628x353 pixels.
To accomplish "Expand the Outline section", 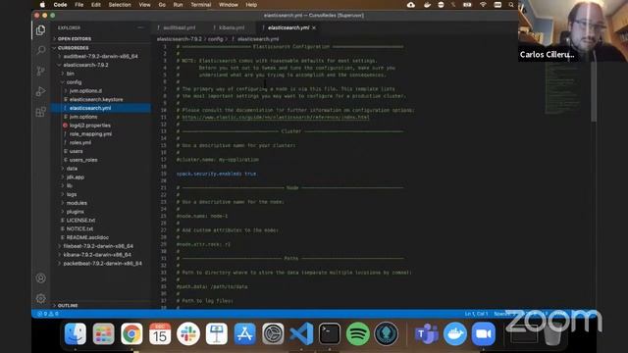I will point(68,305).
